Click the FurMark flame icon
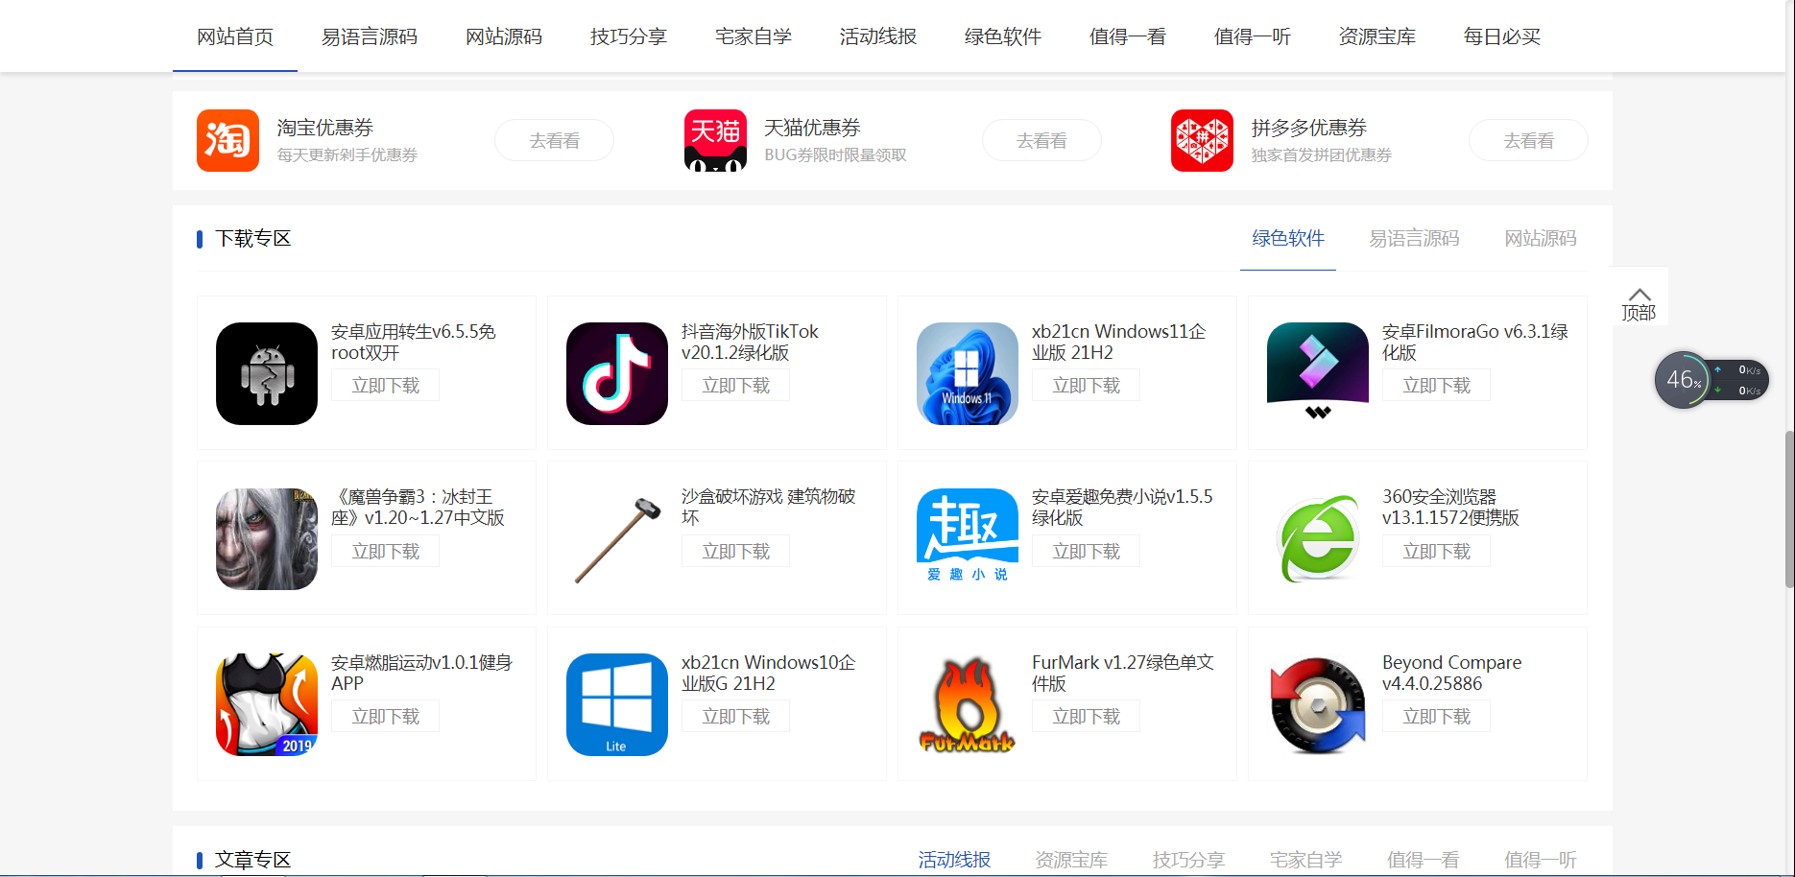Viewport: 1795px width, 877px height. pos(967,703)
